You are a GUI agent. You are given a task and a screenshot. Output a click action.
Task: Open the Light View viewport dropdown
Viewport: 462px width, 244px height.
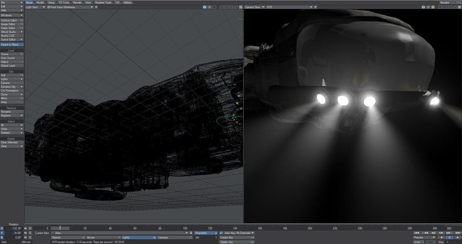[35, 7]
